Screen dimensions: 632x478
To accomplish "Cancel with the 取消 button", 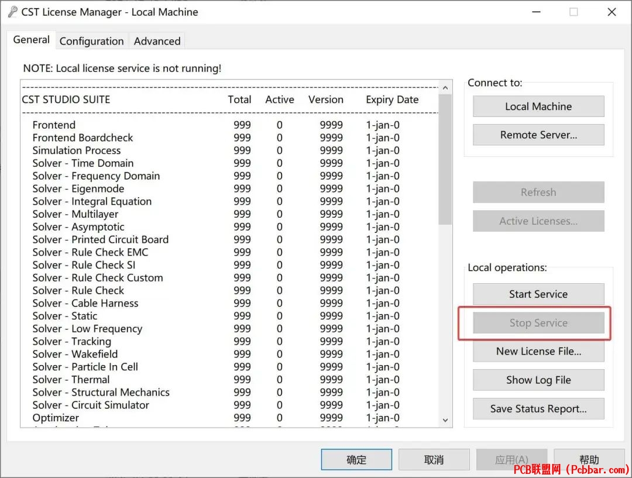I will (x=434, y=459).
